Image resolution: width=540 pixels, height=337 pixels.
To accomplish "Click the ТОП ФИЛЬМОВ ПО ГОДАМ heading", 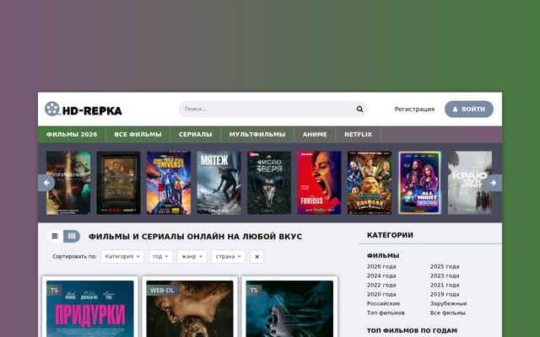I will 412,331.
